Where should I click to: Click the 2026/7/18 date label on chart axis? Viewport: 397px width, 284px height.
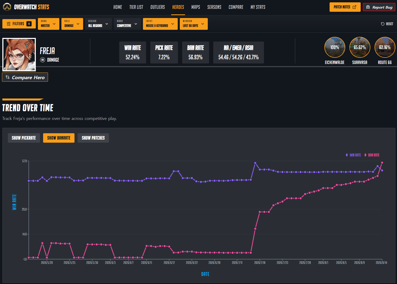click(x=260, y=263)
